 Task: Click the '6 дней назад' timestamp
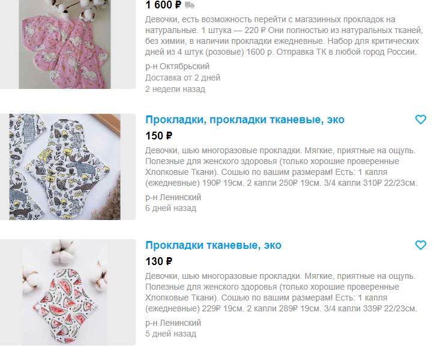click(x=170, y=208)
